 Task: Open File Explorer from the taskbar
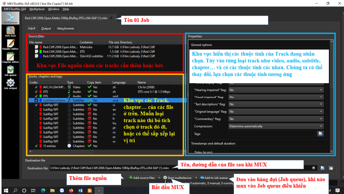[x=52, y=191]
